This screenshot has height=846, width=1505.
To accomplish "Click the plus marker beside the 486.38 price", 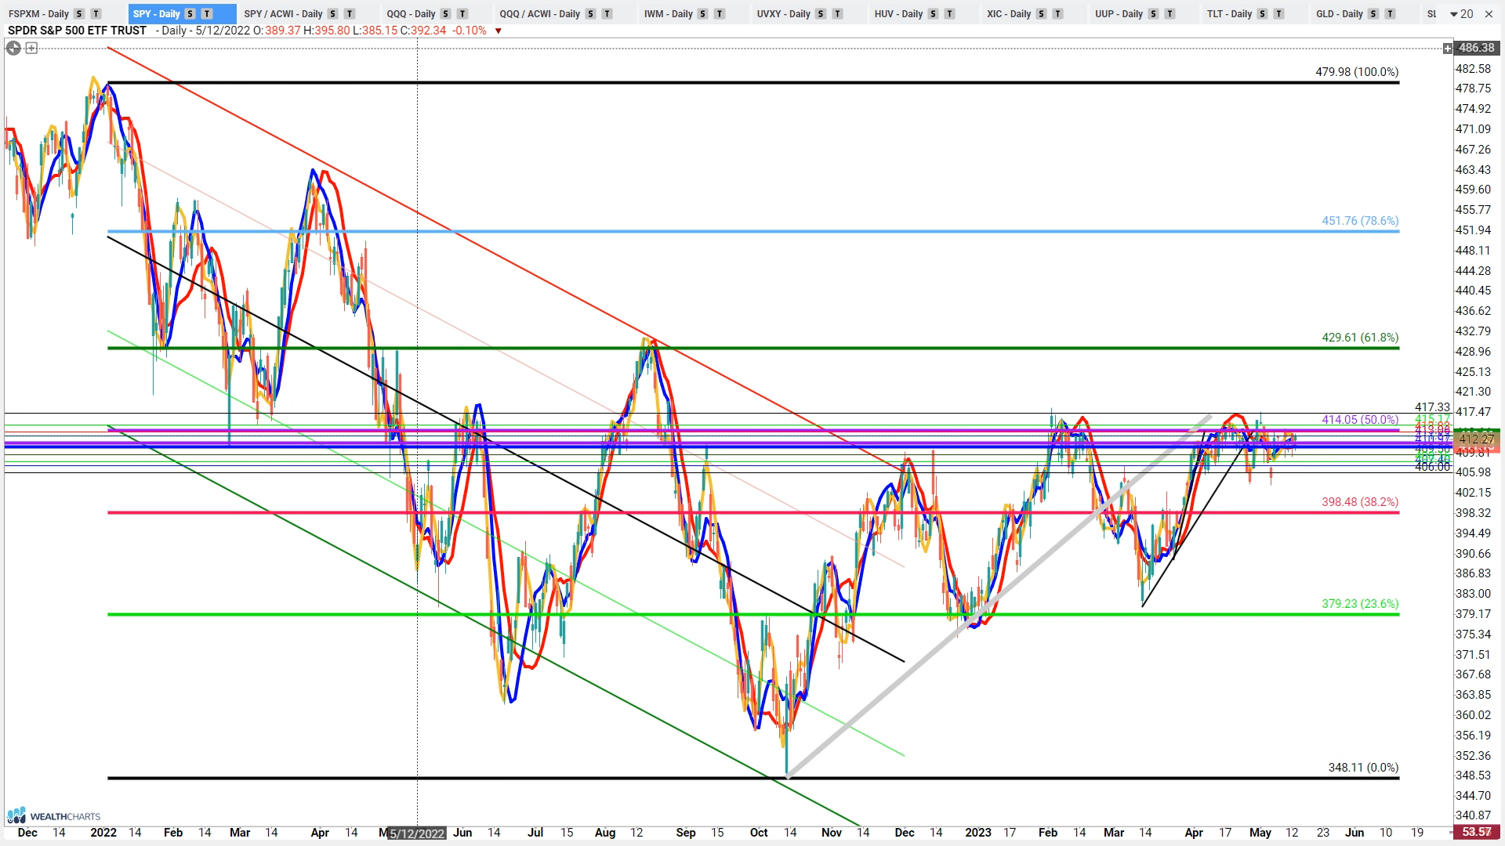I will (1448, 49).
